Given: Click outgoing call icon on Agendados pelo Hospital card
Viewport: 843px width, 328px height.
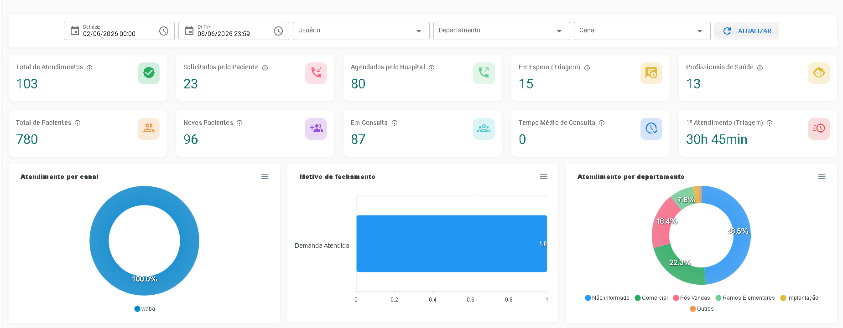Looking at the screenshot, I should pyautogui.click(x=484, y=73).
